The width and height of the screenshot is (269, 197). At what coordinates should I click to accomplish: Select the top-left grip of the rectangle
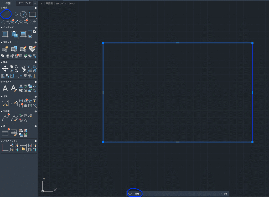click(x=103, y=43)
